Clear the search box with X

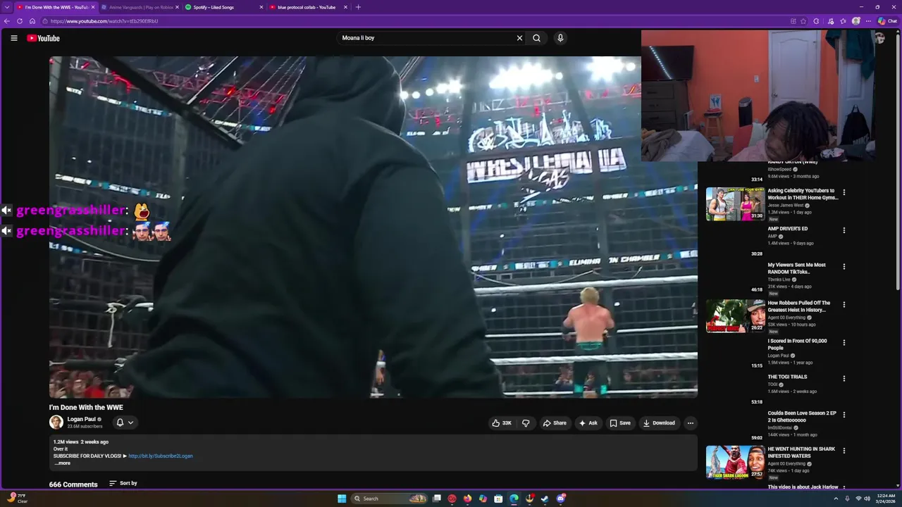click(520, 38)
